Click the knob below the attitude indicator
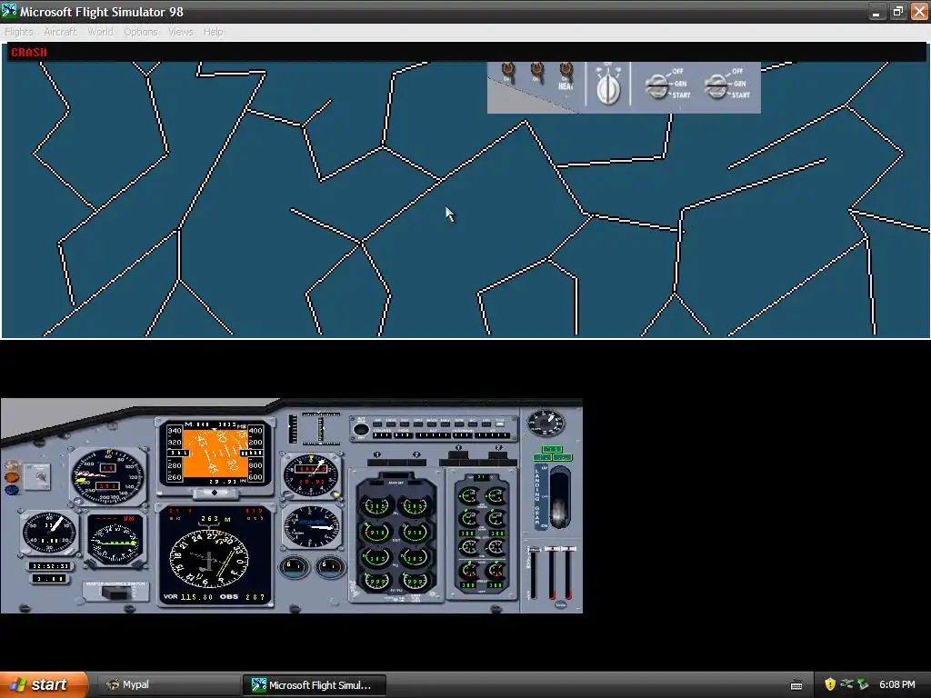The image size is (931, 698). pos(215,493)
